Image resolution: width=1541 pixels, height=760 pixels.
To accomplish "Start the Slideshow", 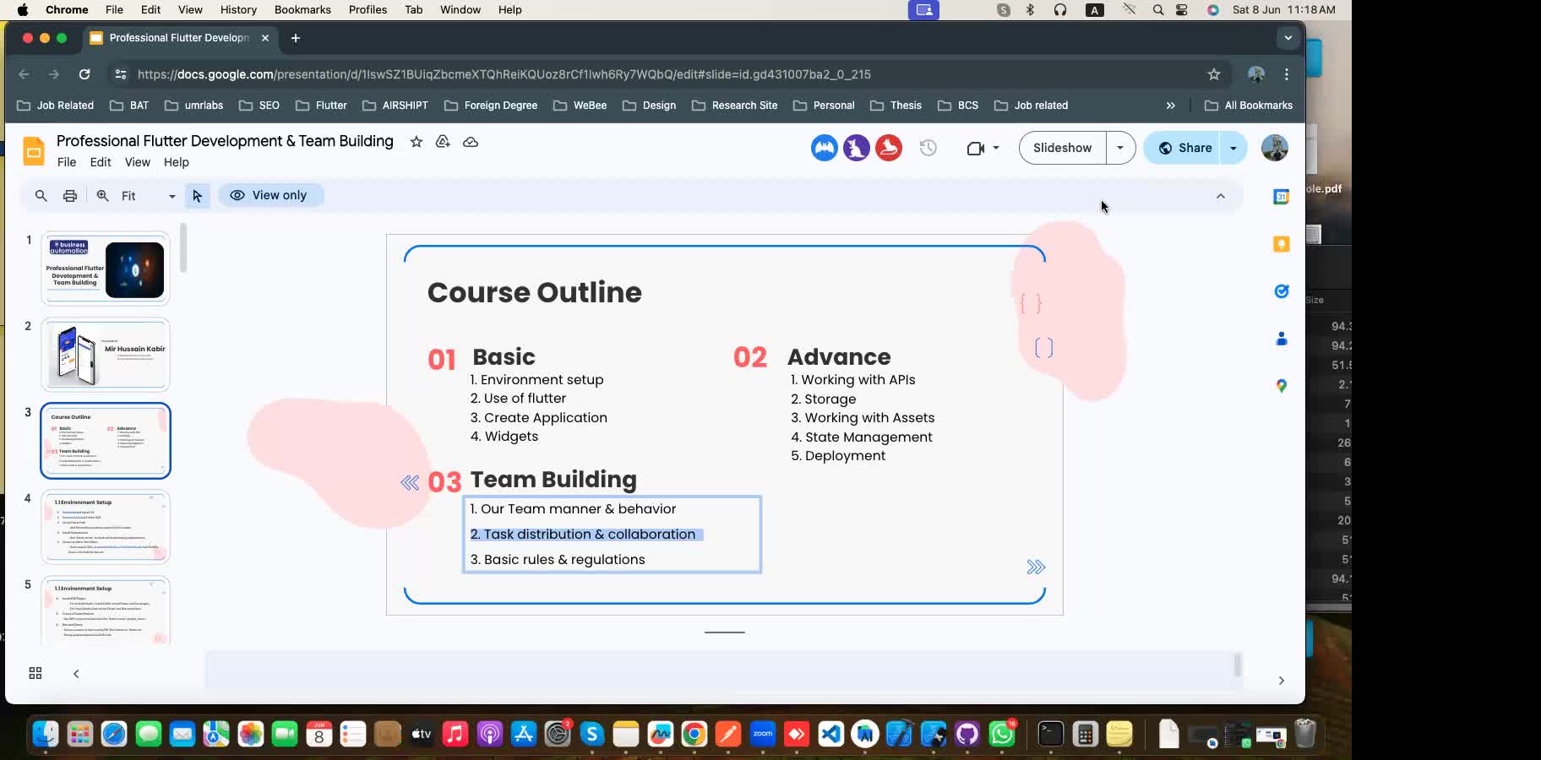I will point(1062,148).
